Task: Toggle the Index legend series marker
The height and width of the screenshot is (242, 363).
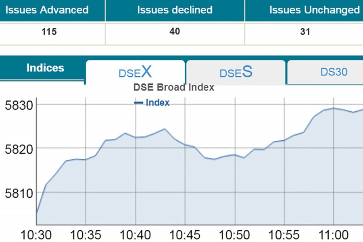Action: [x=139, y=103]
